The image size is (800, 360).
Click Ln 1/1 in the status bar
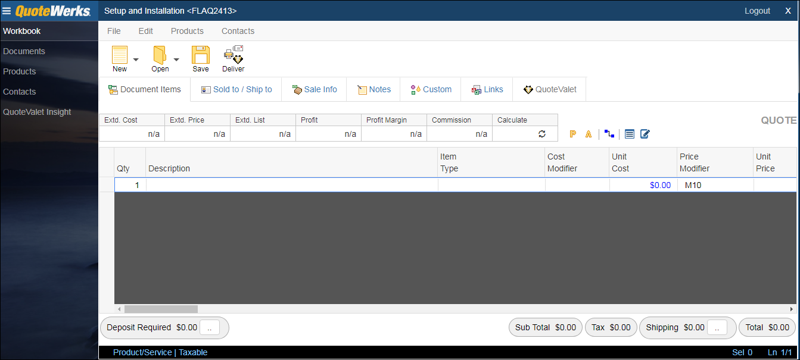780,352
